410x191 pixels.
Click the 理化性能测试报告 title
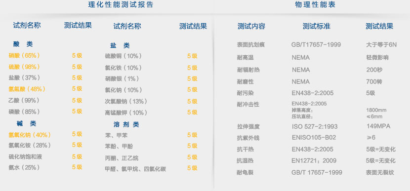121,5
